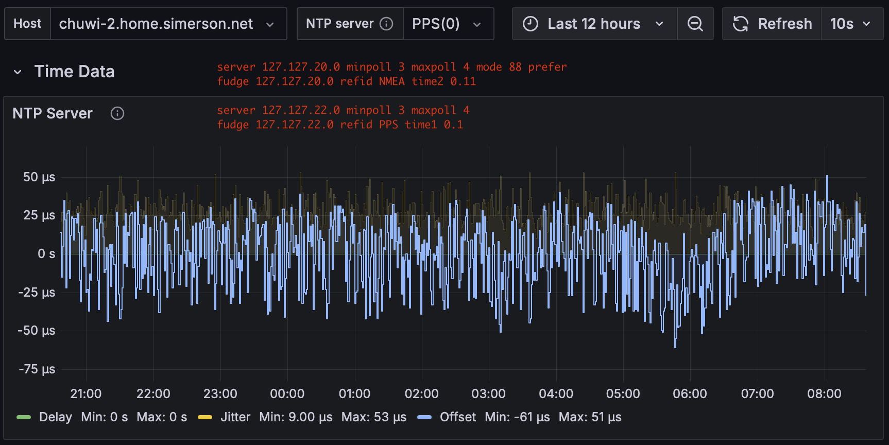Click the 00:00 time axis label

[287, 394]
